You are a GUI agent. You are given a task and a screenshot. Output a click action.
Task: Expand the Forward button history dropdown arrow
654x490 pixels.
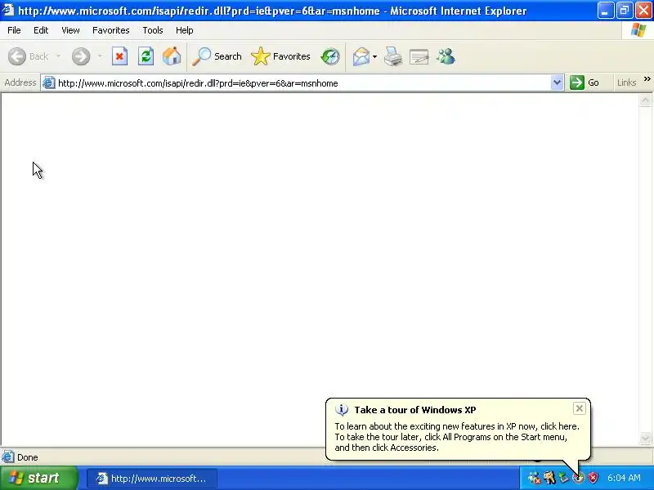coord(100,56)
